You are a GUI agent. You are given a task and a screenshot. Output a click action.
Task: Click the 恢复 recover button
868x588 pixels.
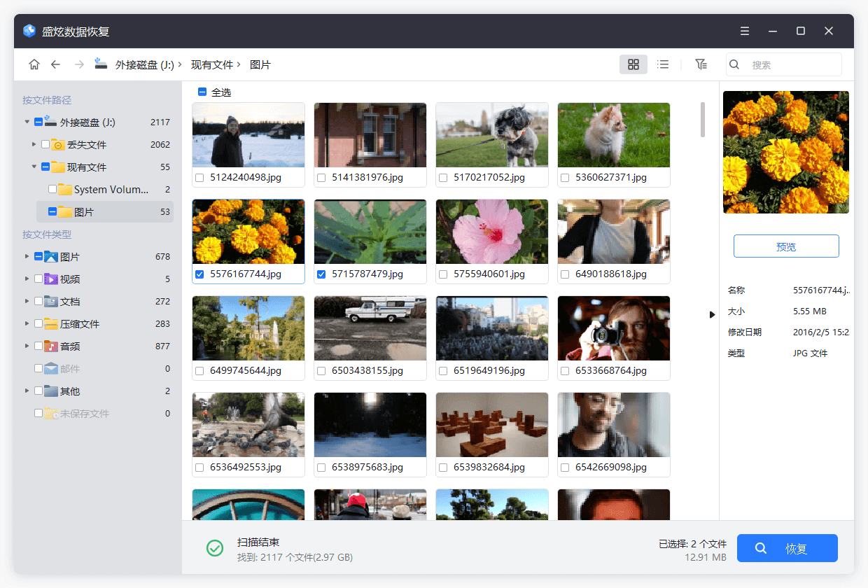(787, 548)
